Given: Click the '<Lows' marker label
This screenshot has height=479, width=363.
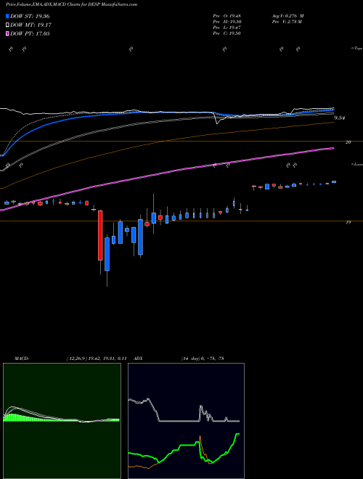Looking at the screenshot, I should (356, 164).
